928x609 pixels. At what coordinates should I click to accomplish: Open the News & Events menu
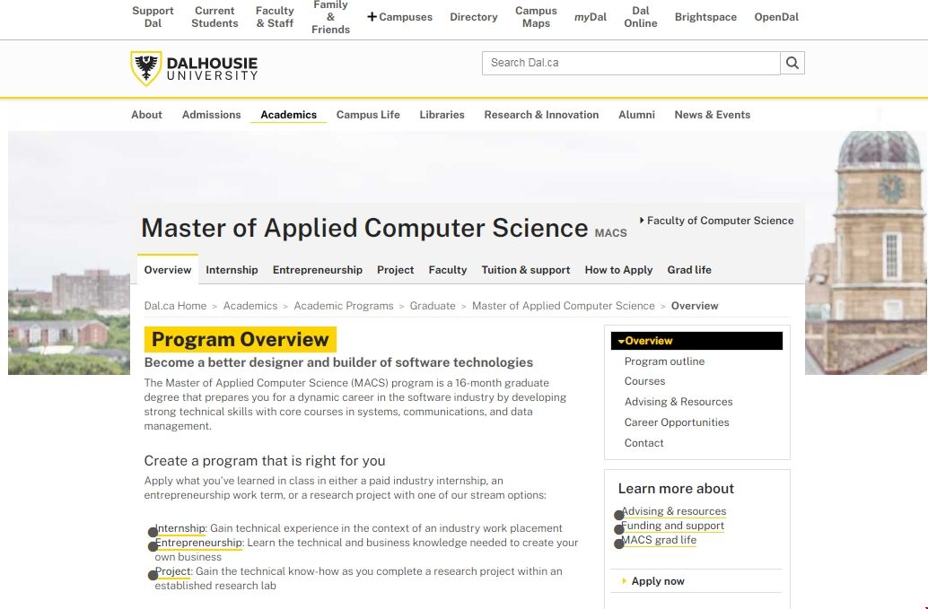click(712, 115)
